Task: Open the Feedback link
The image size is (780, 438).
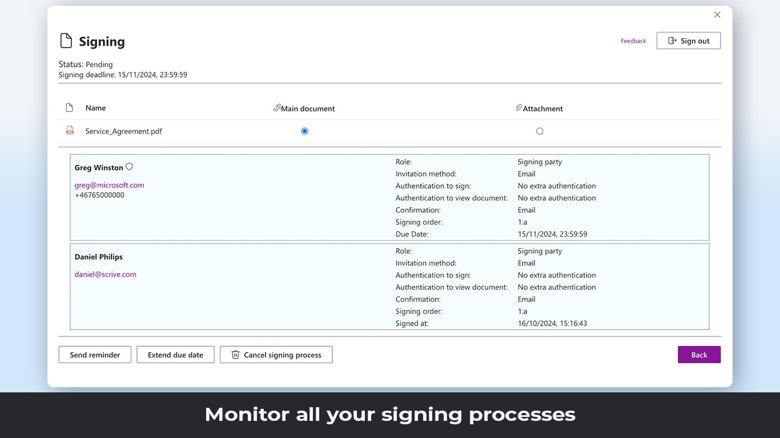Action: point(633,41)
